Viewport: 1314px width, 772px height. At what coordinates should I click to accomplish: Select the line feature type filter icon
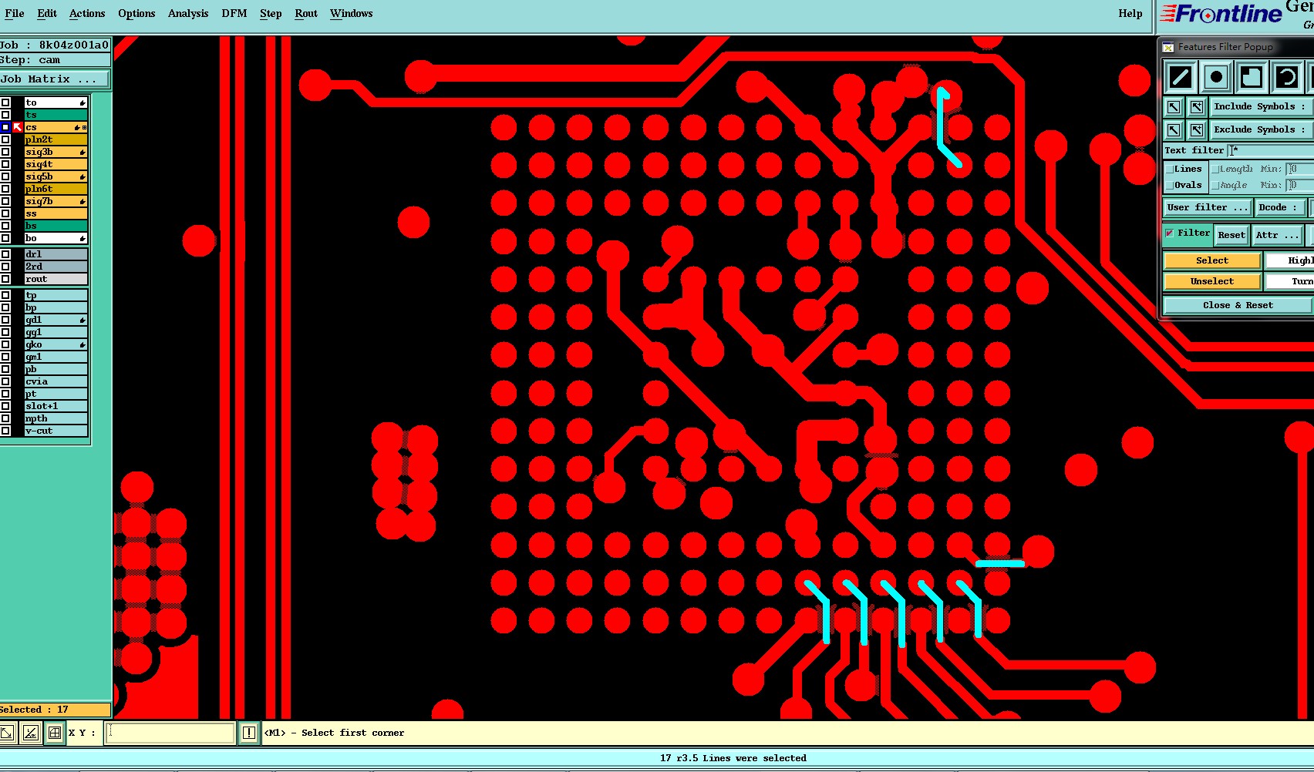tap(1180, 77)
